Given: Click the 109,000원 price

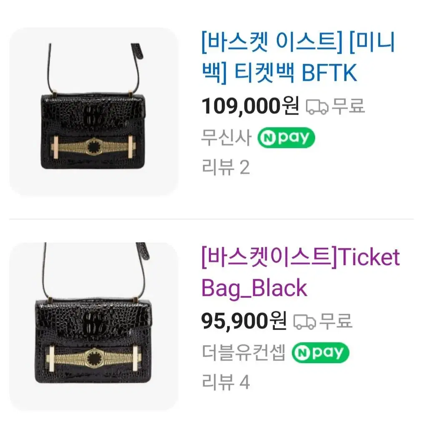Looking at the screenshot, I should click(251, 106).
